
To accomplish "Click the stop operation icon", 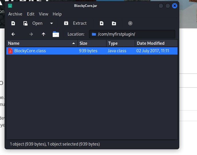I will click(130, 23).
